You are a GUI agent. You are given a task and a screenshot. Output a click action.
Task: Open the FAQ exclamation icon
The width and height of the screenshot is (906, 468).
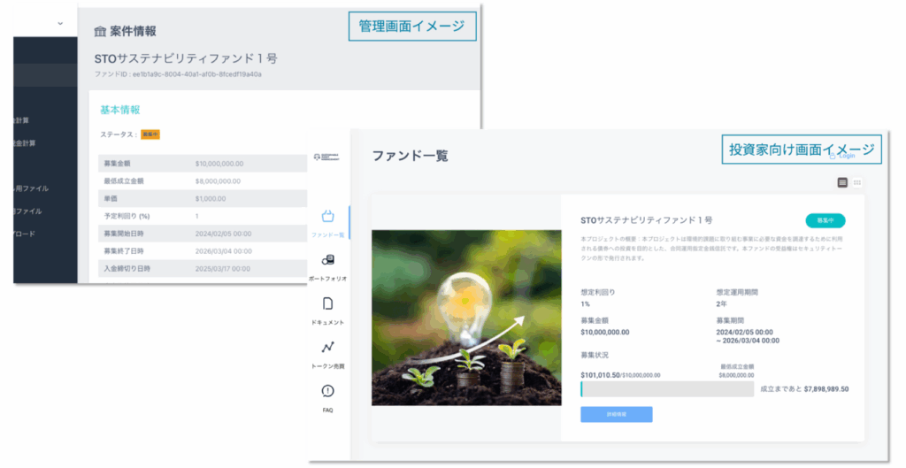tap(327, 391)
